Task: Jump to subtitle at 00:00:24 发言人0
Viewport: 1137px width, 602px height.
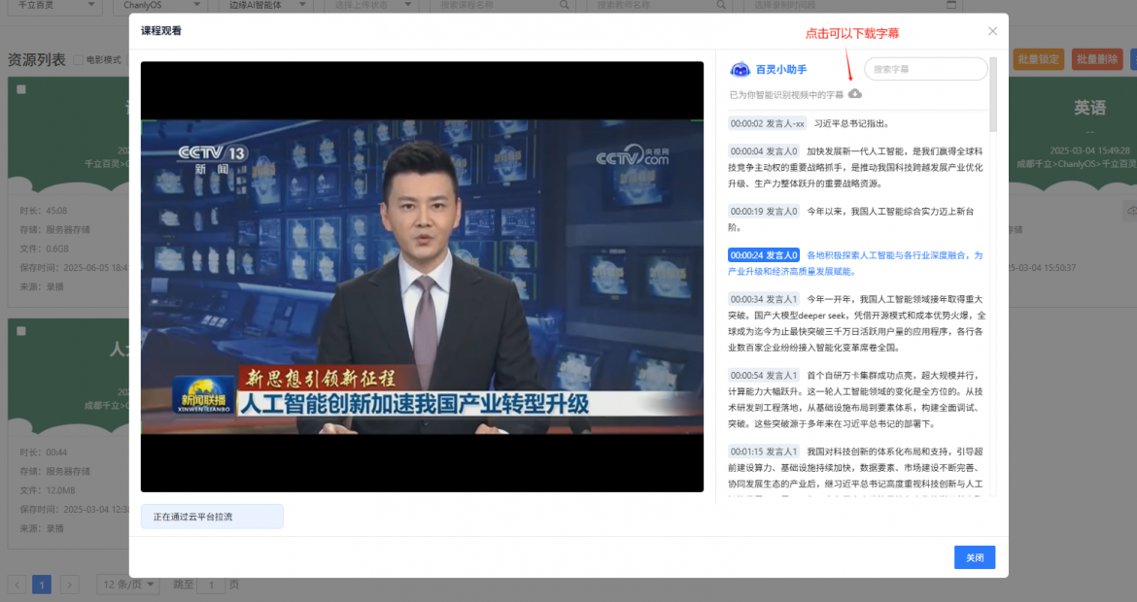Action: 764,255
